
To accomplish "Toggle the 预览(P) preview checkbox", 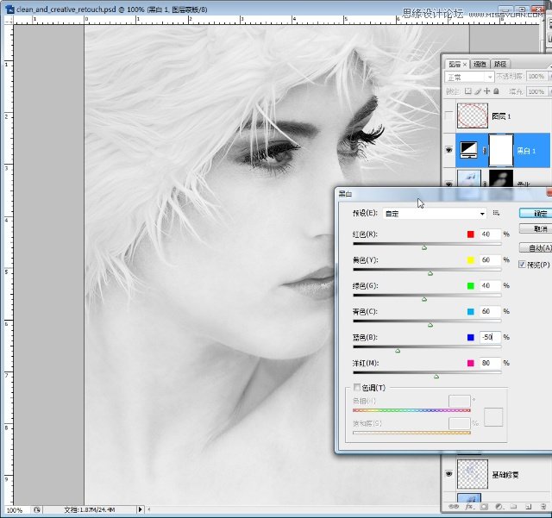I will [524, 265].
